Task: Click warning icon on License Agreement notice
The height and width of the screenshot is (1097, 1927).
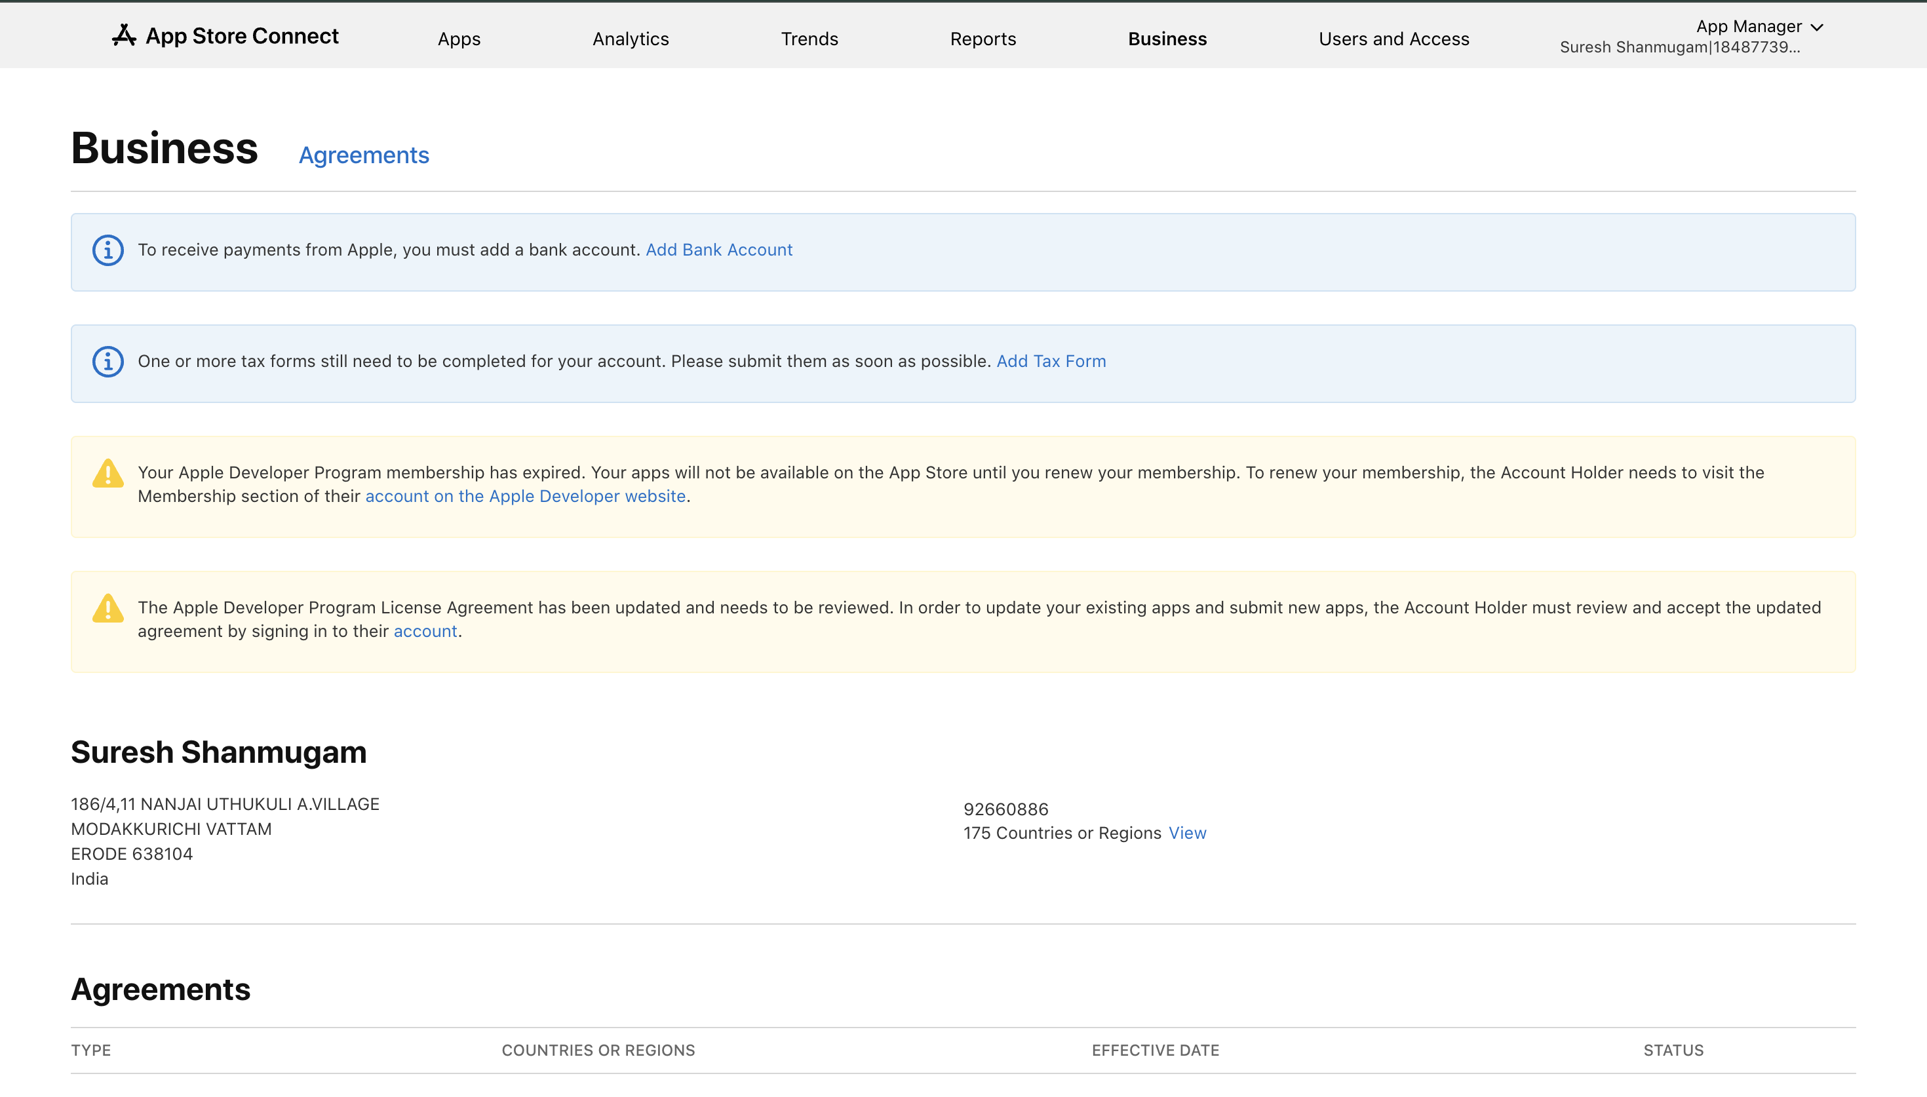Action: 107,609
